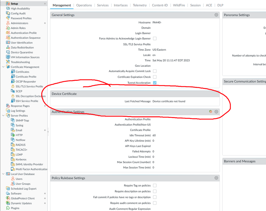Enable Require Tag on policies checkbox
Viewport: 266px width, 211px height.
coord(155,185)
